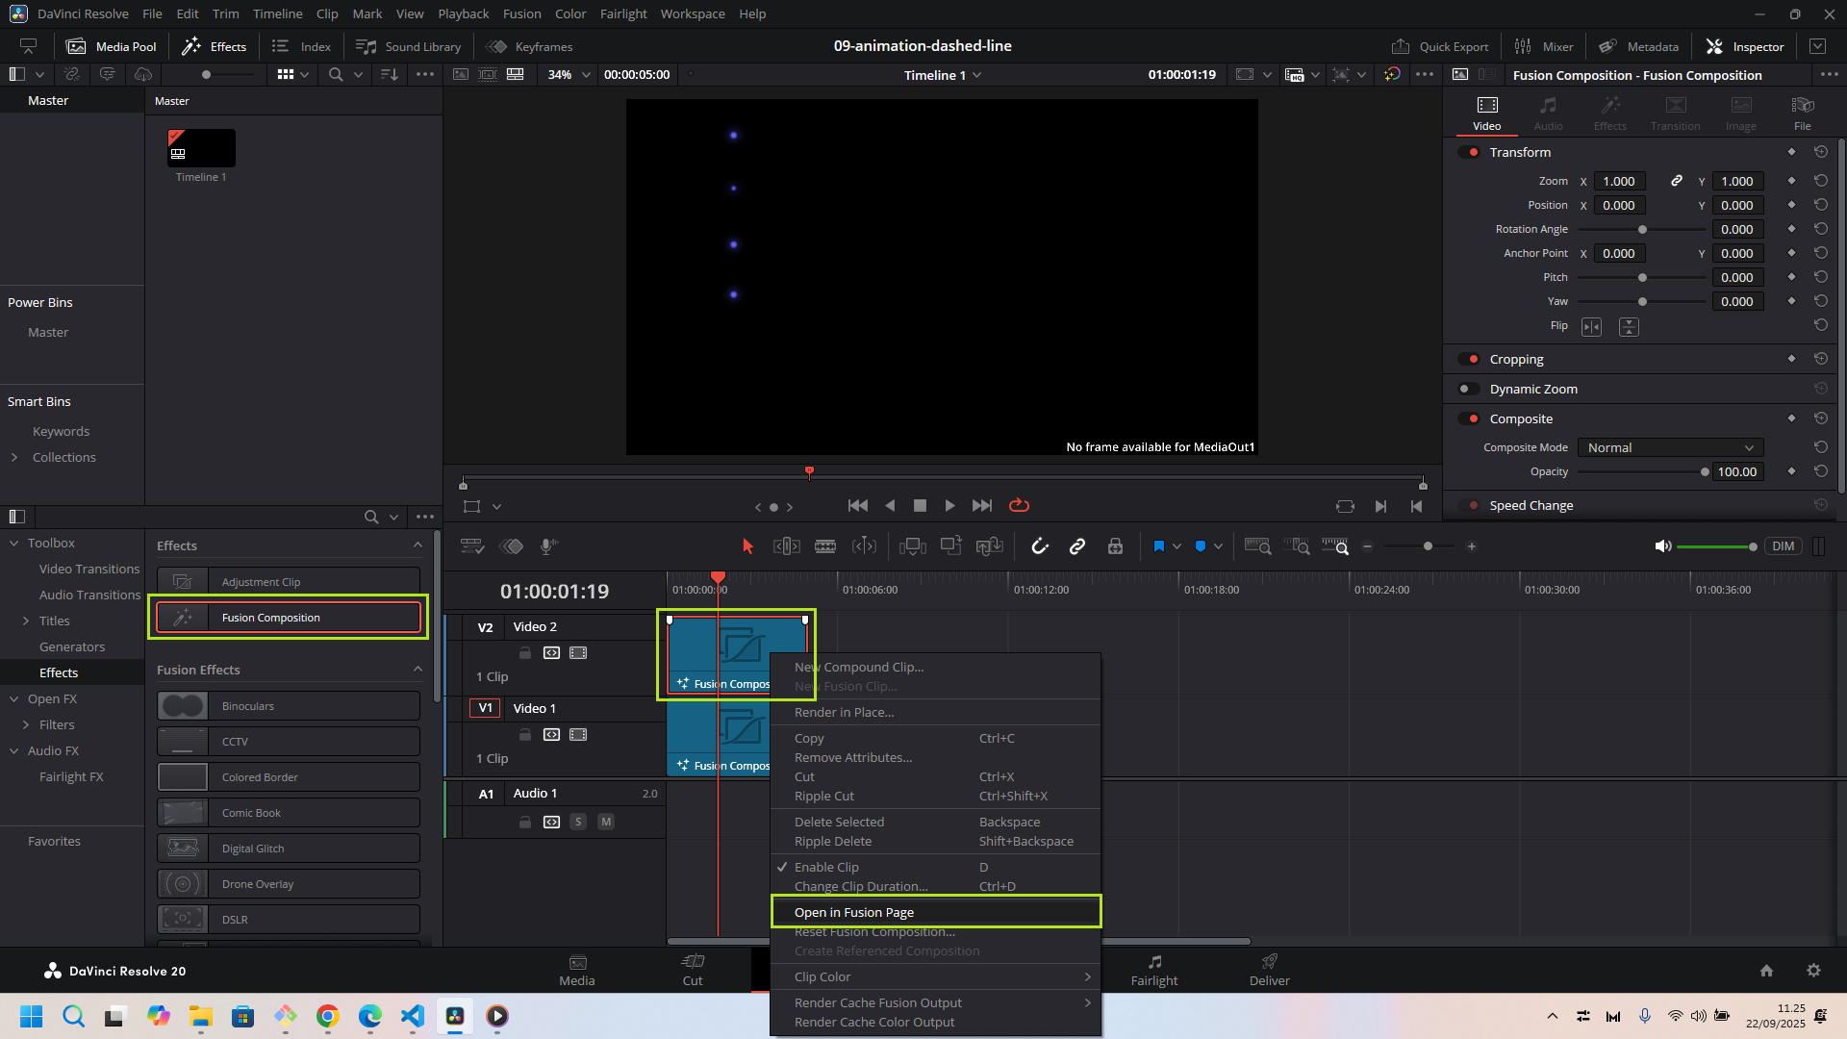1847x1039 pixels.
Task: Enable the Dynamic Zoom toggle
Action: coord(1469,389)
